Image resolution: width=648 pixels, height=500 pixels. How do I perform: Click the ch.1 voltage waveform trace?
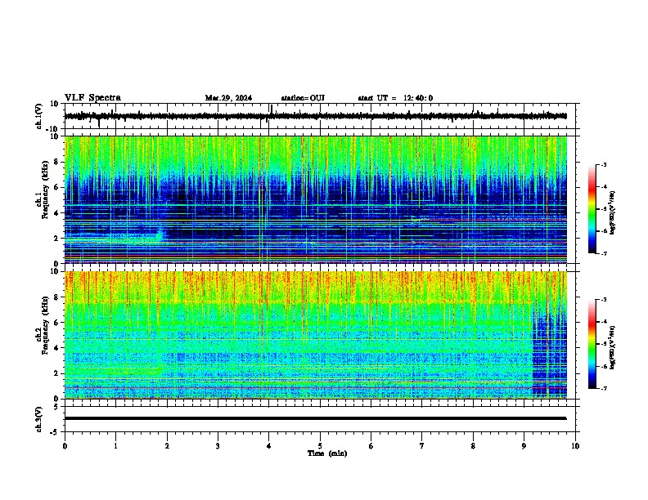coord(316,116)
